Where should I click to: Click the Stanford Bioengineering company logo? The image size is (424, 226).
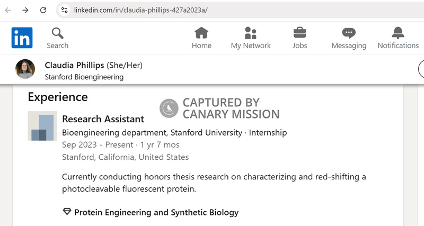42,126
